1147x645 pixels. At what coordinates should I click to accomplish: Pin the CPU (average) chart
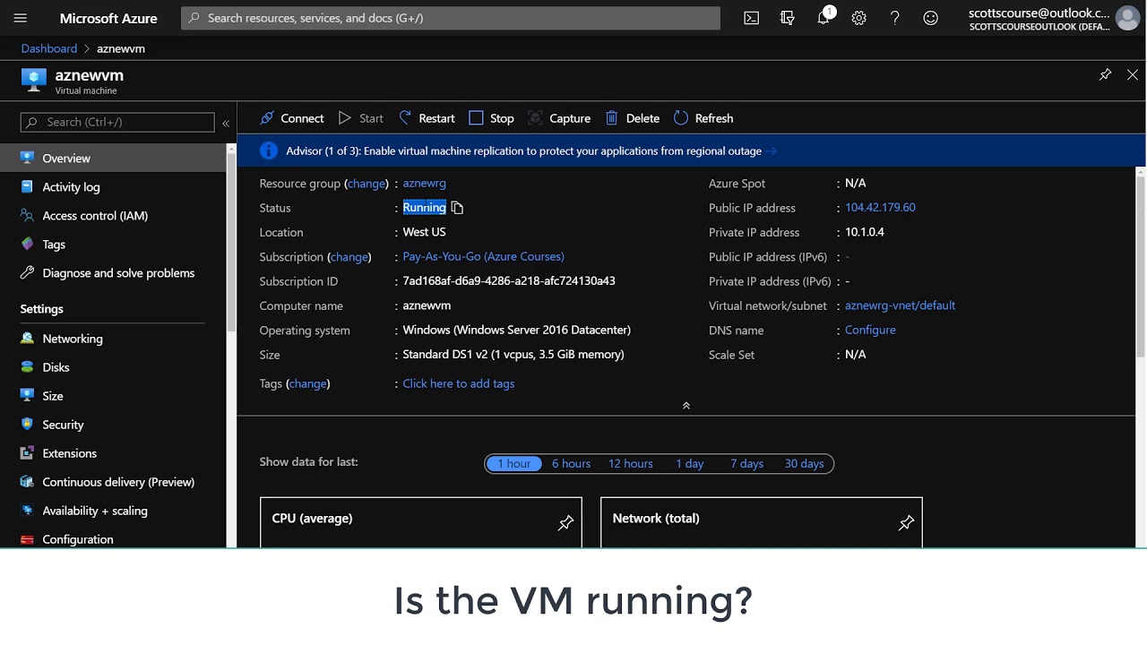click(565, 522)
